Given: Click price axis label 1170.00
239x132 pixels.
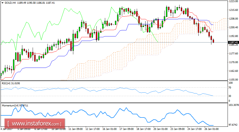Looking at the screenshot, I should [234, 62].
